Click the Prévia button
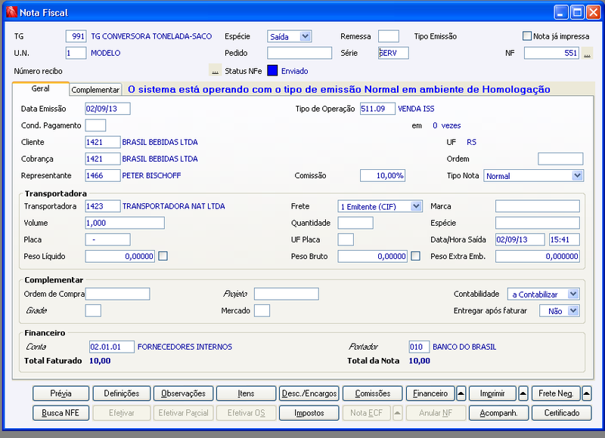 (60, 393)
